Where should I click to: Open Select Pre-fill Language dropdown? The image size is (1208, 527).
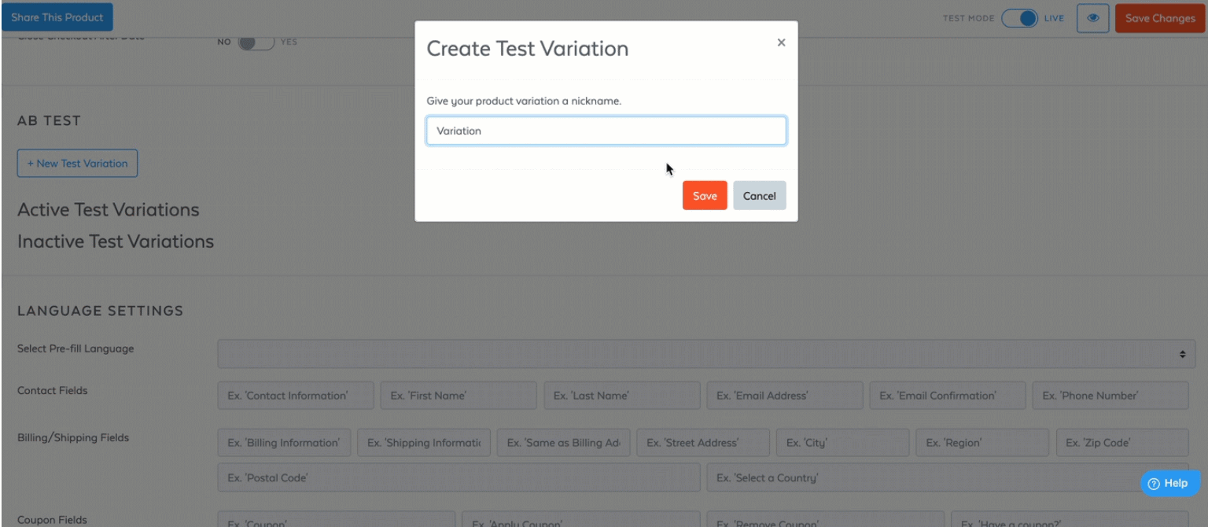[705, 354]
